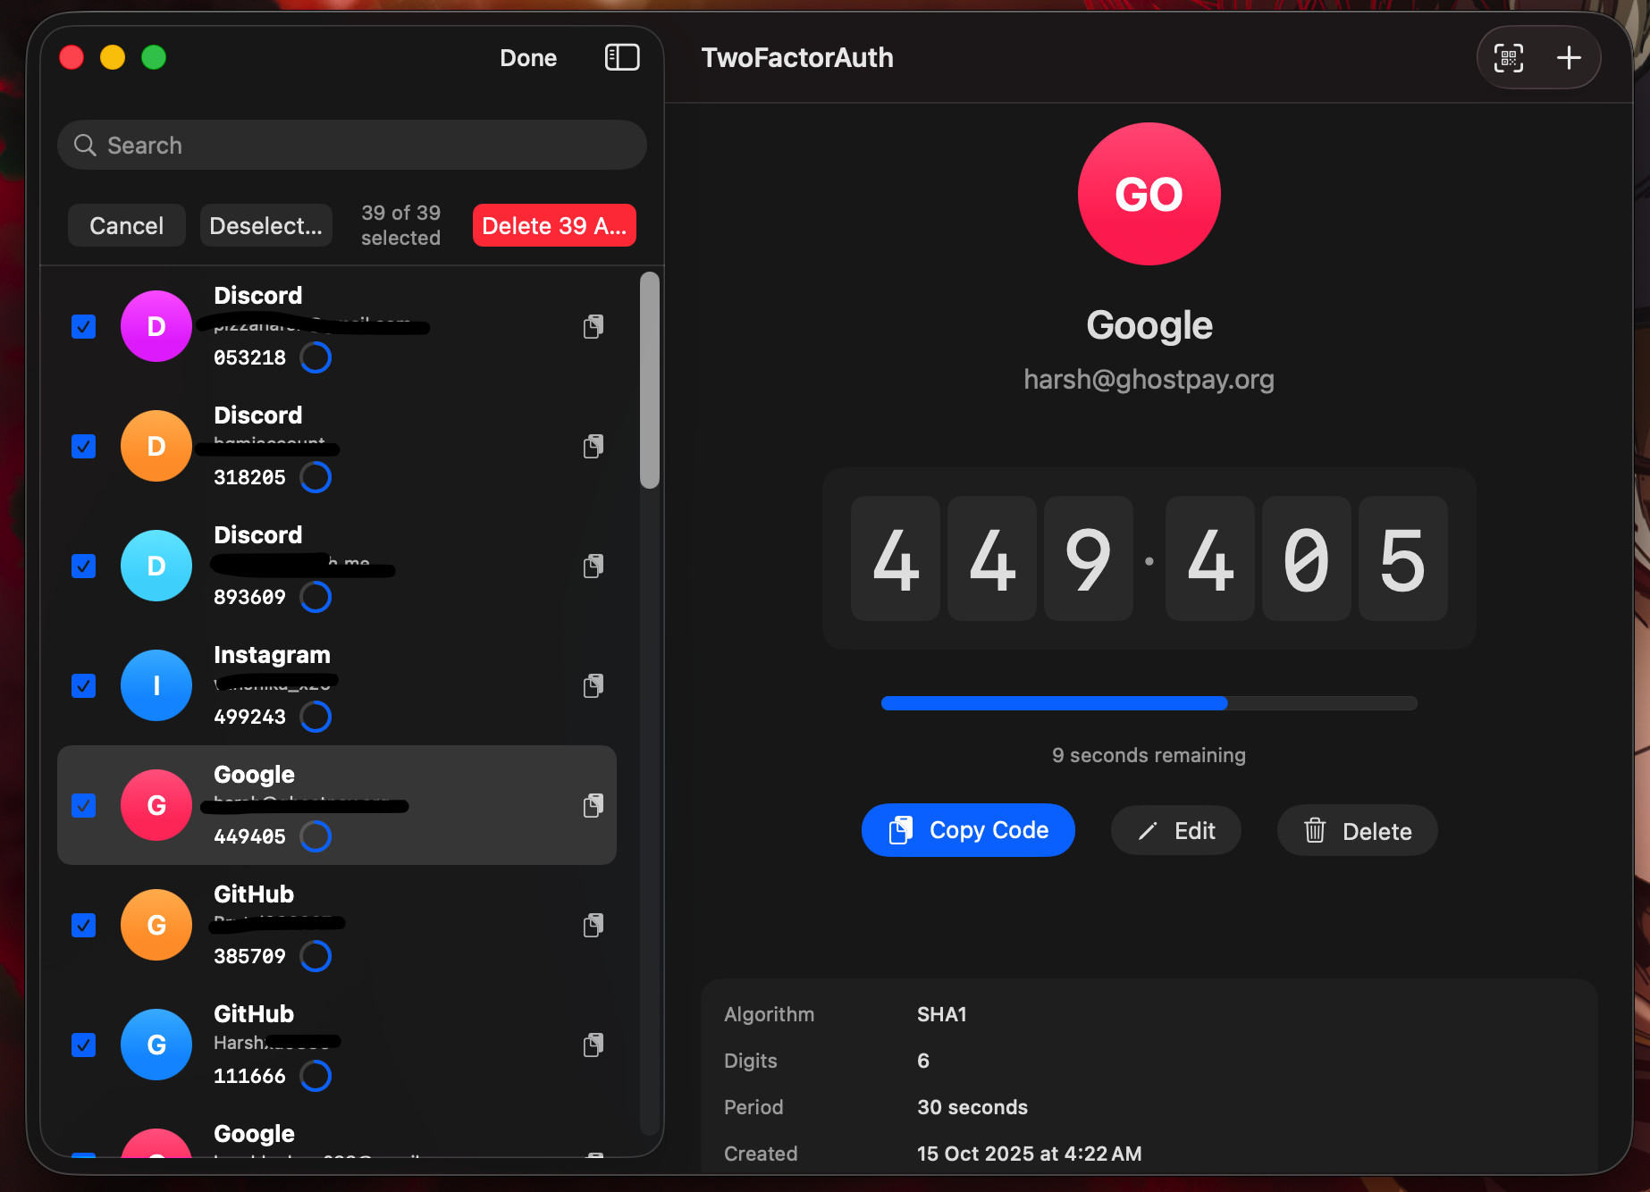Click the code expiry progress bar

1149,703
